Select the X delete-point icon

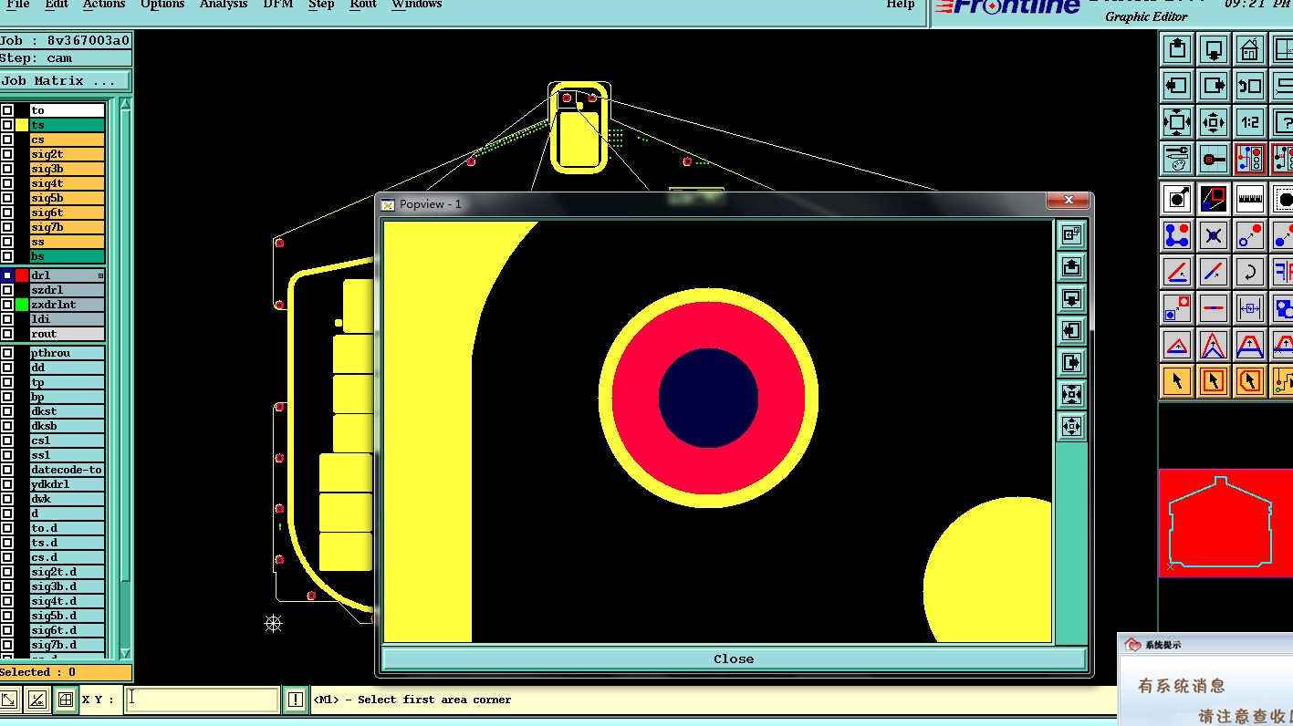coord(1214,235)
